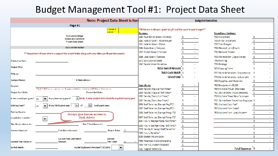Click the 5264 State Grant / Contract amount cell

(x=190, y=48)
